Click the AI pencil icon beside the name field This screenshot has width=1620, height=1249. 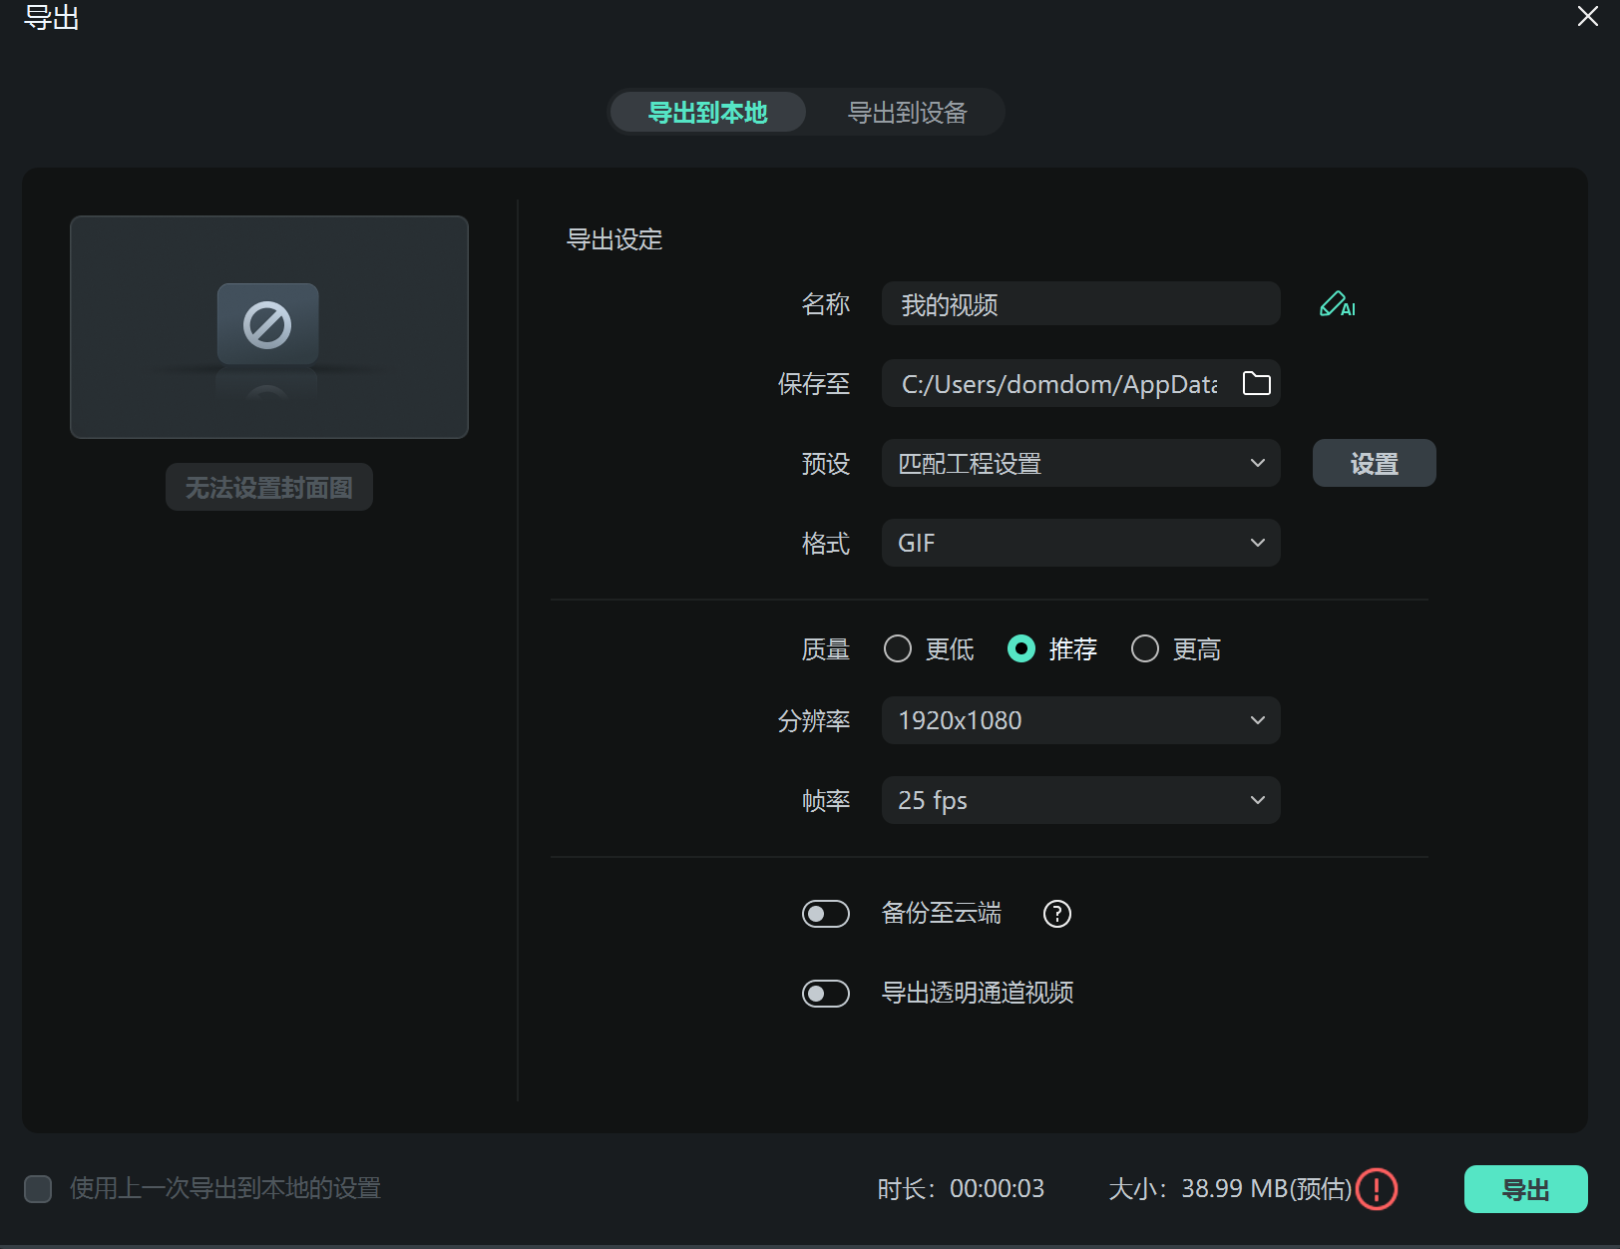[1336, 304]
